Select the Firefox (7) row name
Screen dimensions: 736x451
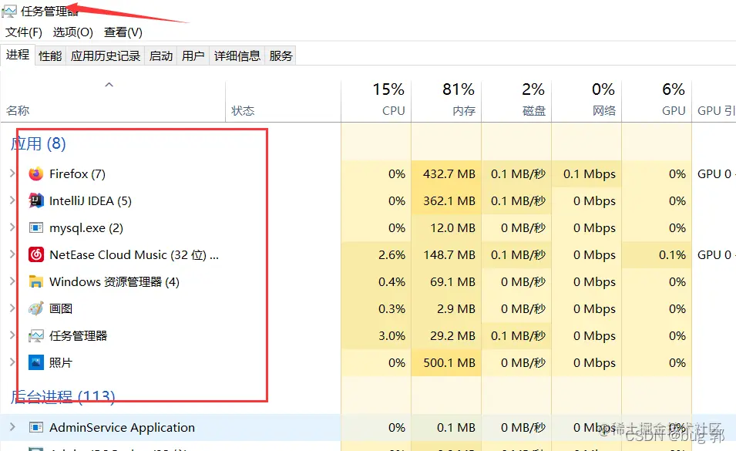77,174
